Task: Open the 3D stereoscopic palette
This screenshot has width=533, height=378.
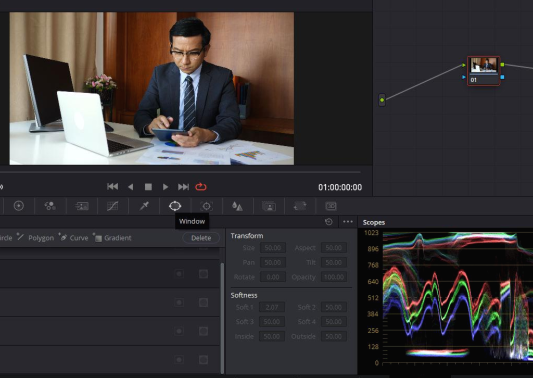Action: coord(331,206)
